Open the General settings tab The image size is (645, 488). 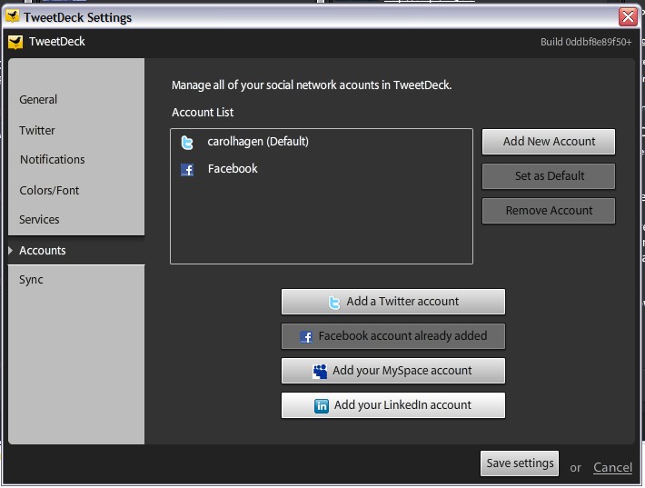38,100
